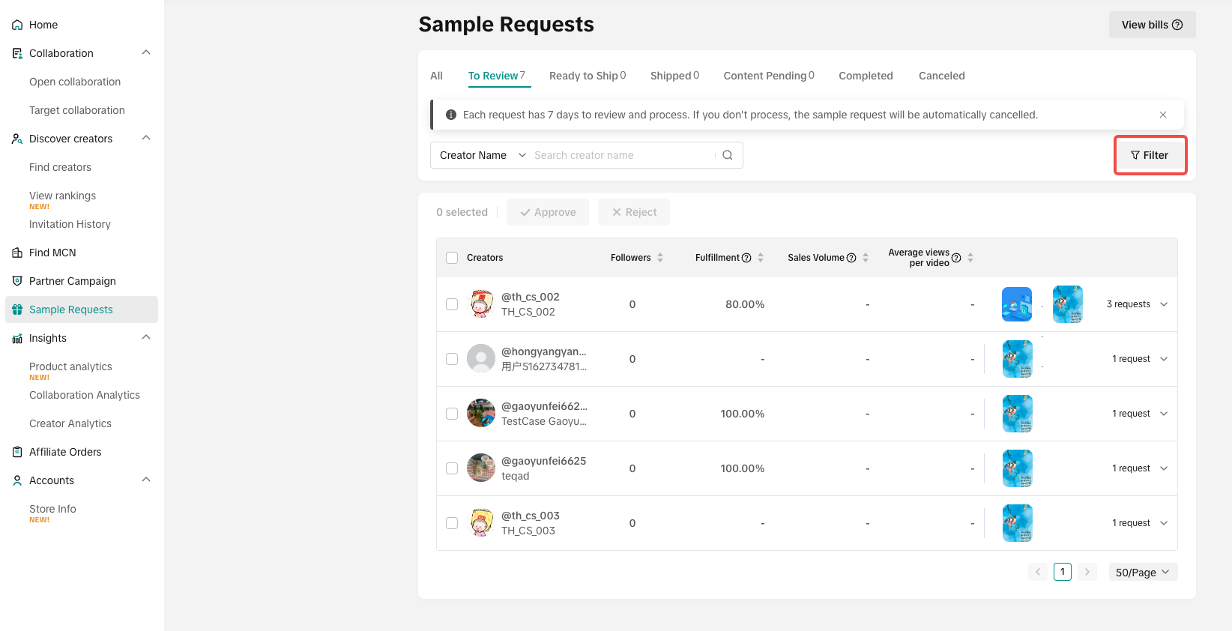The image size is (1232, 631).
Task: Click the product thumbnail for @hongyangyan row
Action: pos(1017,359)
